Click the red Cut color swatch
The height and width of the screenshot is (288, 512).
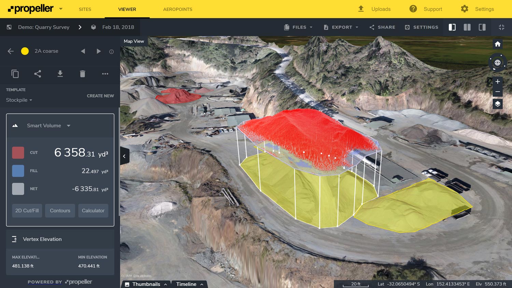click(18, 153)
